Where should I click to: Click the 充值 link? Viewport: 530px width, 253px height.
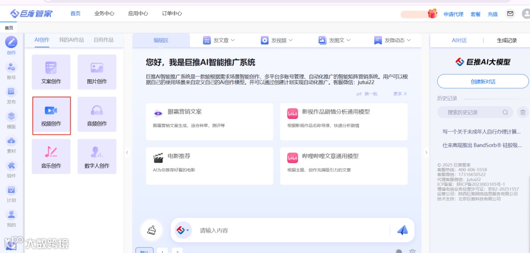click(493, 14)
